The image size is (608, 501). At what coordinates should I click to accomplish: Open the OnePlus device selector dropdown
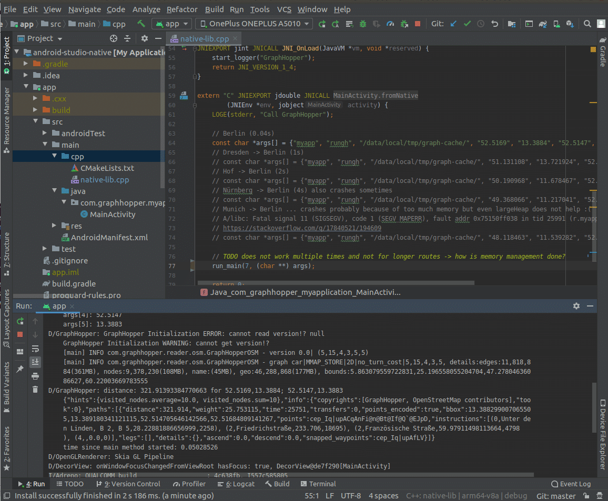tap(254, 24)
